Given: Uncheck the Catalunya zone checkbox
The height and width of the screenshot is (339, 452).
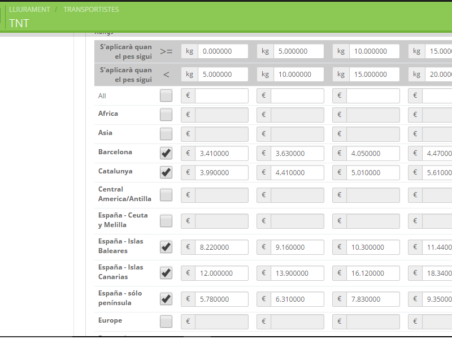Looking at the screenshot, I should pyautogui.click(x=166, y=172).
